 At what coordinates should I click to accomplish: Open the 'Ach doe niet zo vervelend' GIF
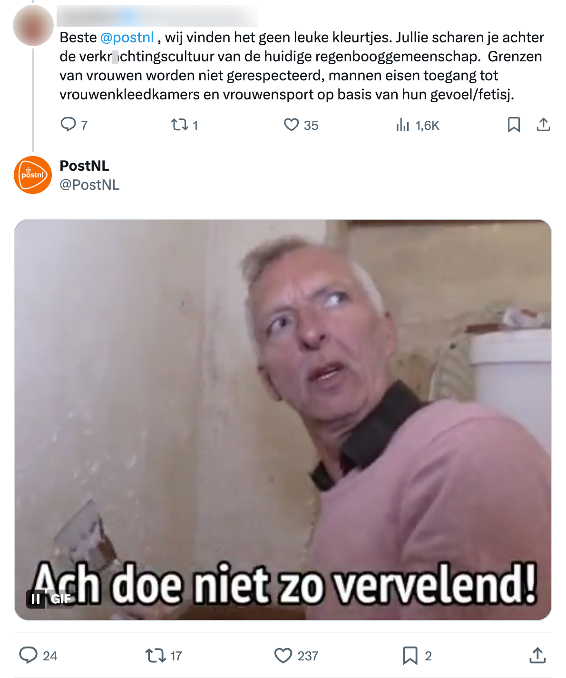point(283,420)
